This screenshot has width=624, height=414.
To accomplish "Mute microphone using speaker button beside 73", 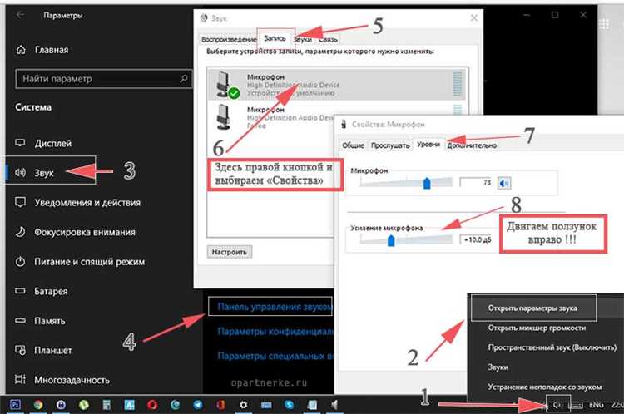I will (x=504, y=183).
